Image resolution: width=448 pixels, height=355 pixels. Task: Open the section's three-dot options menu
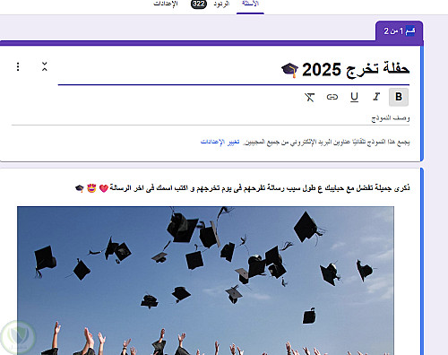[18, 66]
